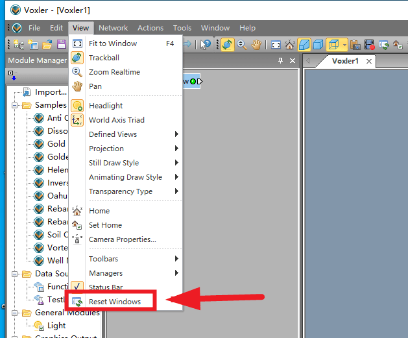Collapse the General Modules folder
This screenshot has width=408, height=338.
coord(14,313)
